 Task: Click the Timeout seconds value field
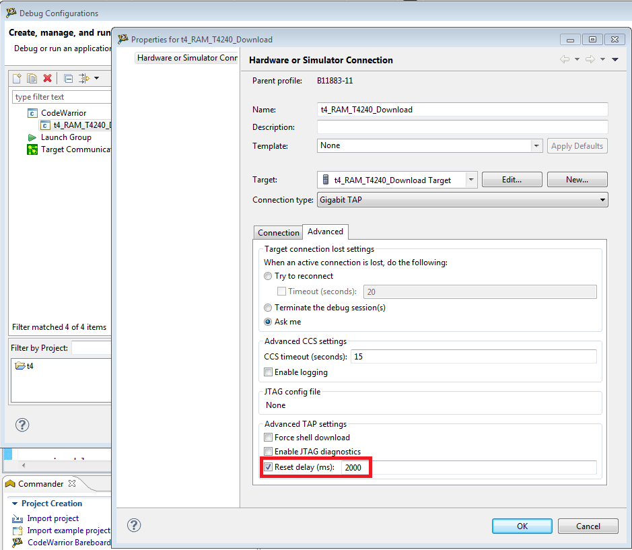point(480,291)
